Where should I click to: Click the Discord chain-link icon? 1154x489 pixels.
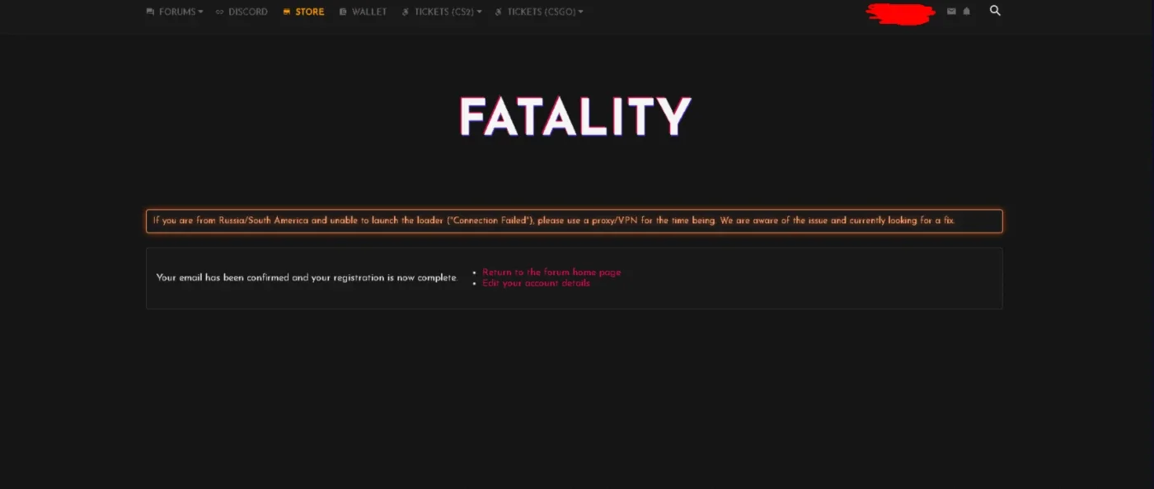[x=220, y=12]
